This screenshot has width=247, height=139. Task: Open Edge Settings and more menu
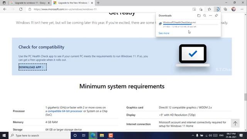pos(242,9)
